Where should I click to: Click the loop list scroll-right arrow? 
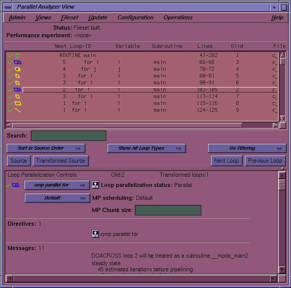[x=275, y=125]
